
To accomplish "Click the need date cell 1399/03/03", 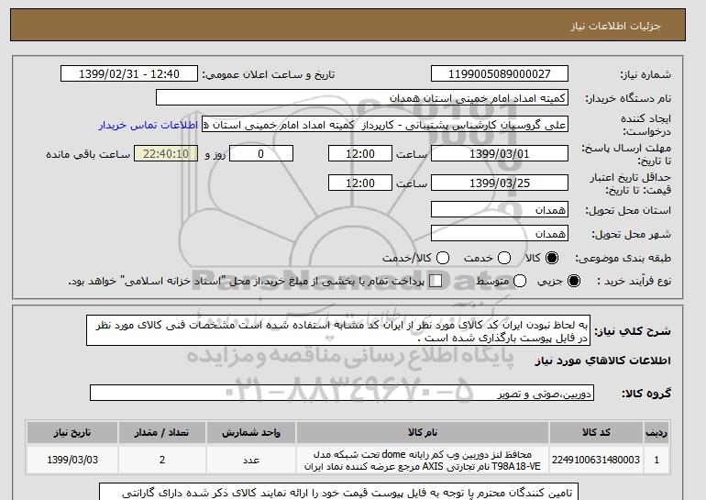I will point(72,460).
